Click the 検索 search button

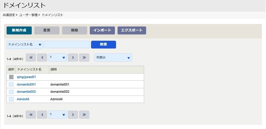pos(103,44)
